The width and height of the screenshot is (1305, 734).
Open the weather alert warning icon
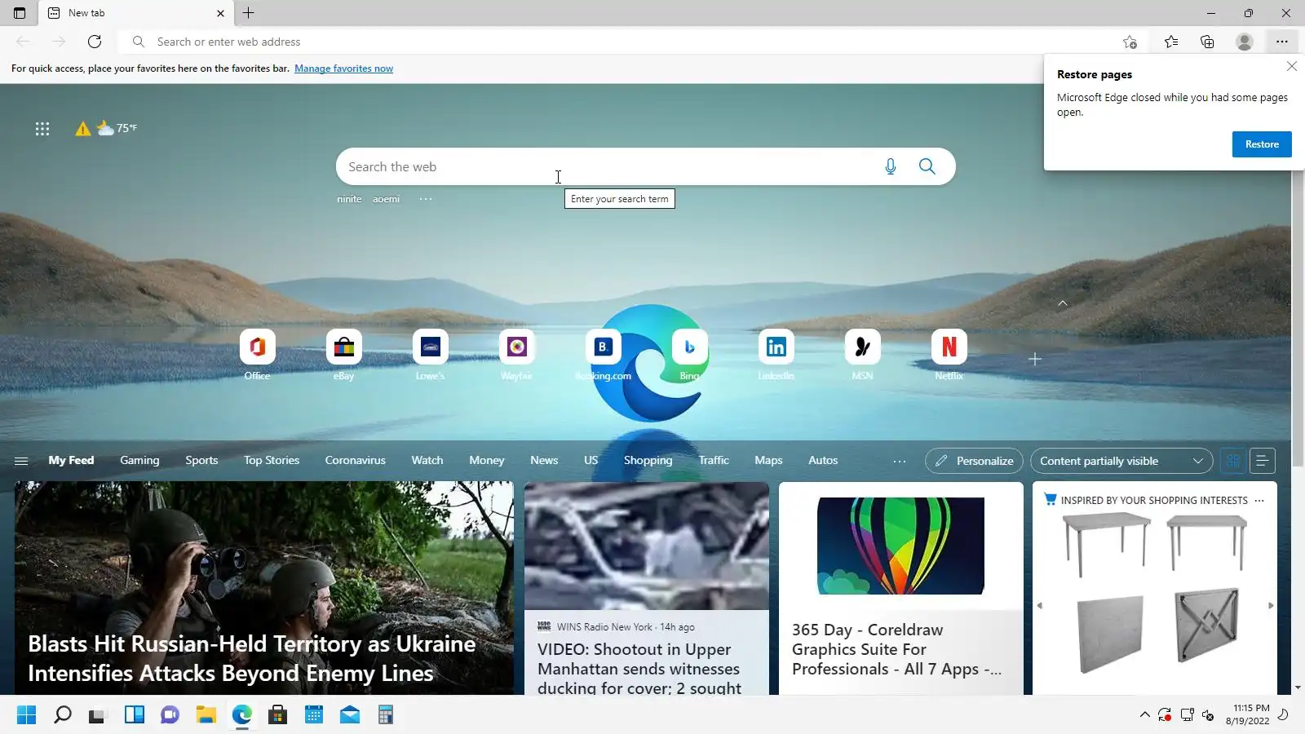pos(83,128)
